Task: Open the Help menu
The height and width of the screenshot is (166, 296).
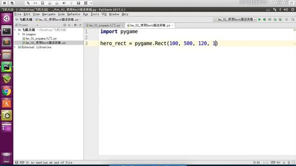Action: (x=125, y=14)
